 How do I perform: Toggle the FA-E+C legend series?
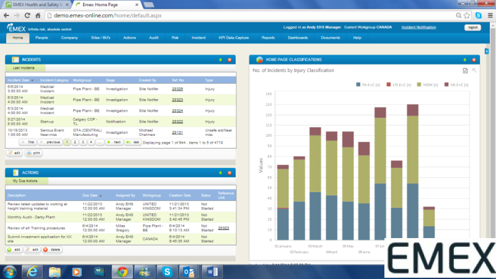[x=371, y=83]
